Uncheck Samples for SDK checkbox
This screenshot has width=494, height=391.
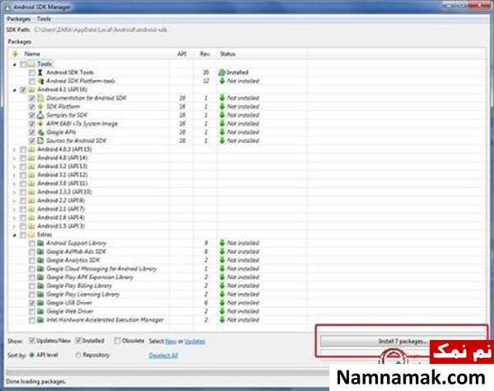coord(32,115)
